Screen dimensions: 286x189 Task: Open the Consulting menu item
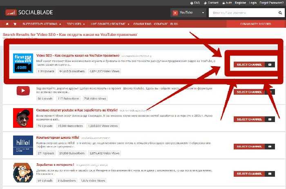(x=142, y=24)
